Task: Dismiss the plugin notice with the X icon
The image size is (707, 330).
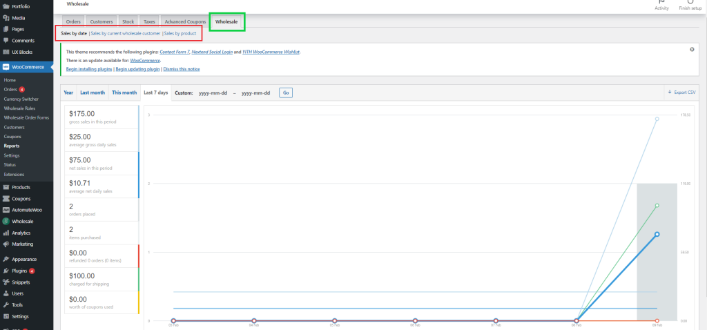Action: coord(692,50)
